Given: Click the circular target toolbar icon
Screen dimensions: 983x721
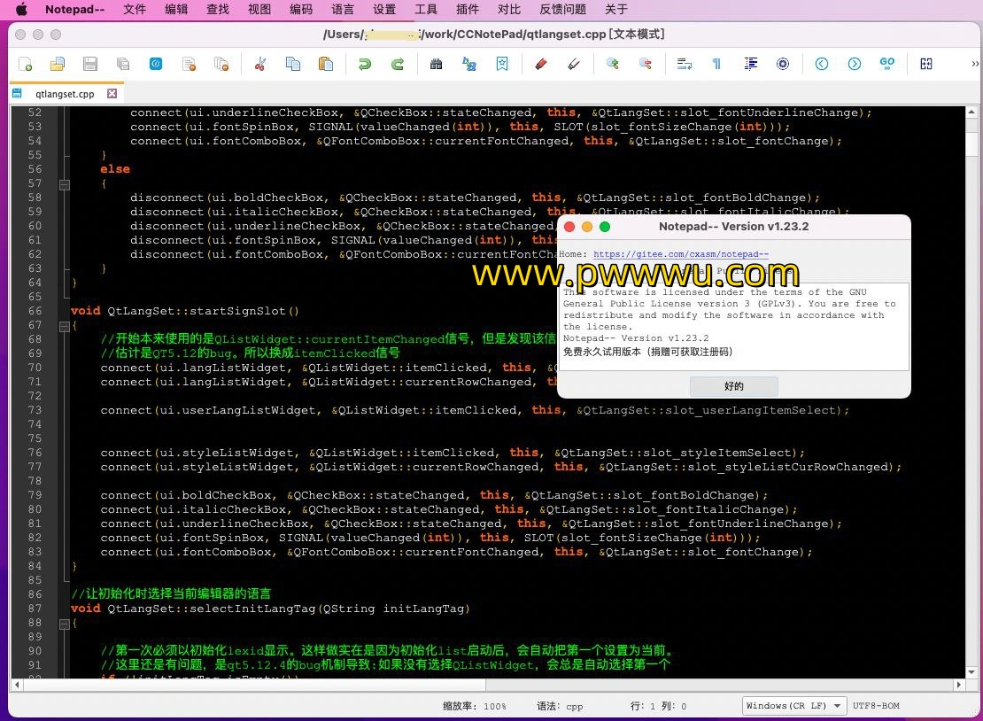Looking at the screenshot, I should pyautogui.click(x=782, y=64).
